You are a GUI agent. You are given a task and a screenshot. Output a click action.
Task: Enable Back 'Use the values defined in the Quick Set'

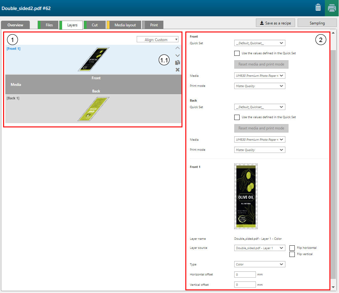click(237, 117)
